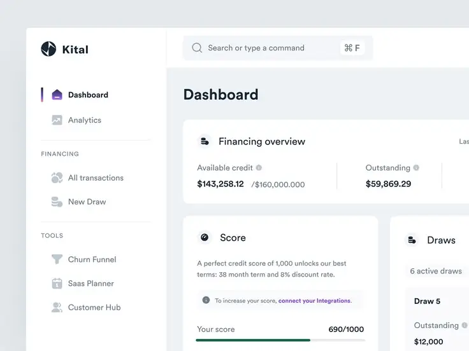Click the 6 active draws label
469x351 pixels.
(436, 271)
